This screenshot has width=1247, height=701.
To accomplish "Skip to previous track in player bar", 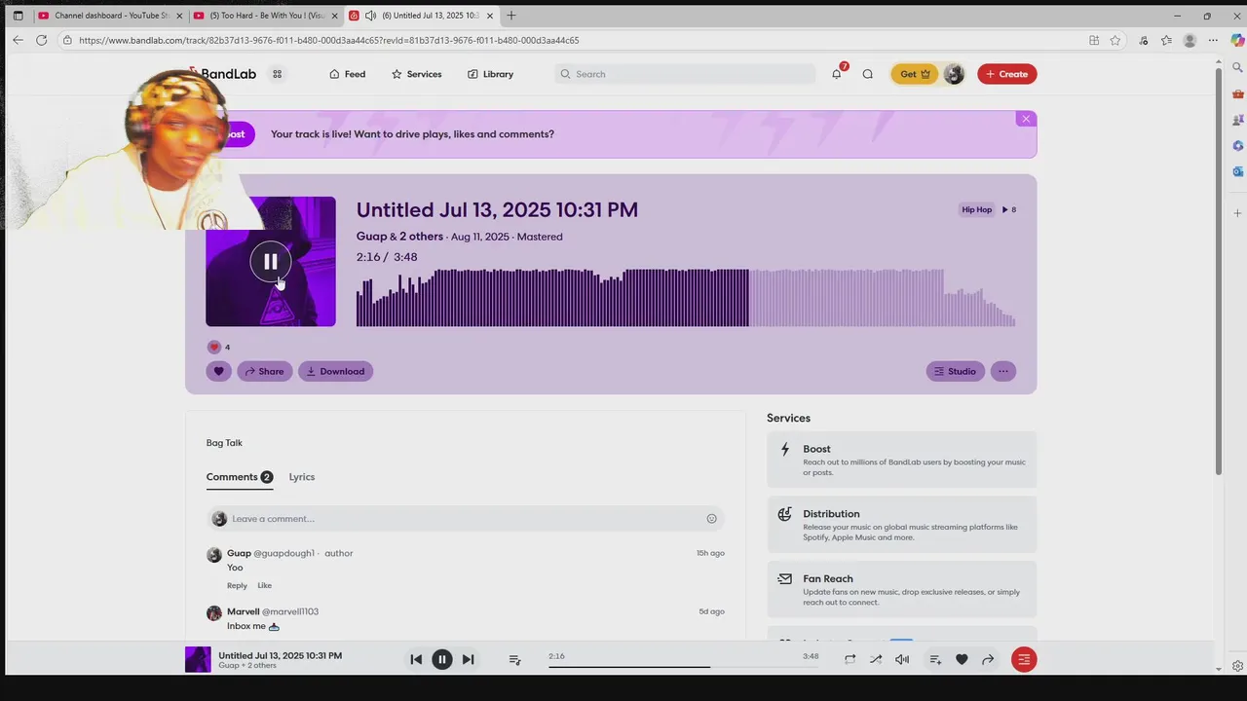I will (x=416, y=659).
